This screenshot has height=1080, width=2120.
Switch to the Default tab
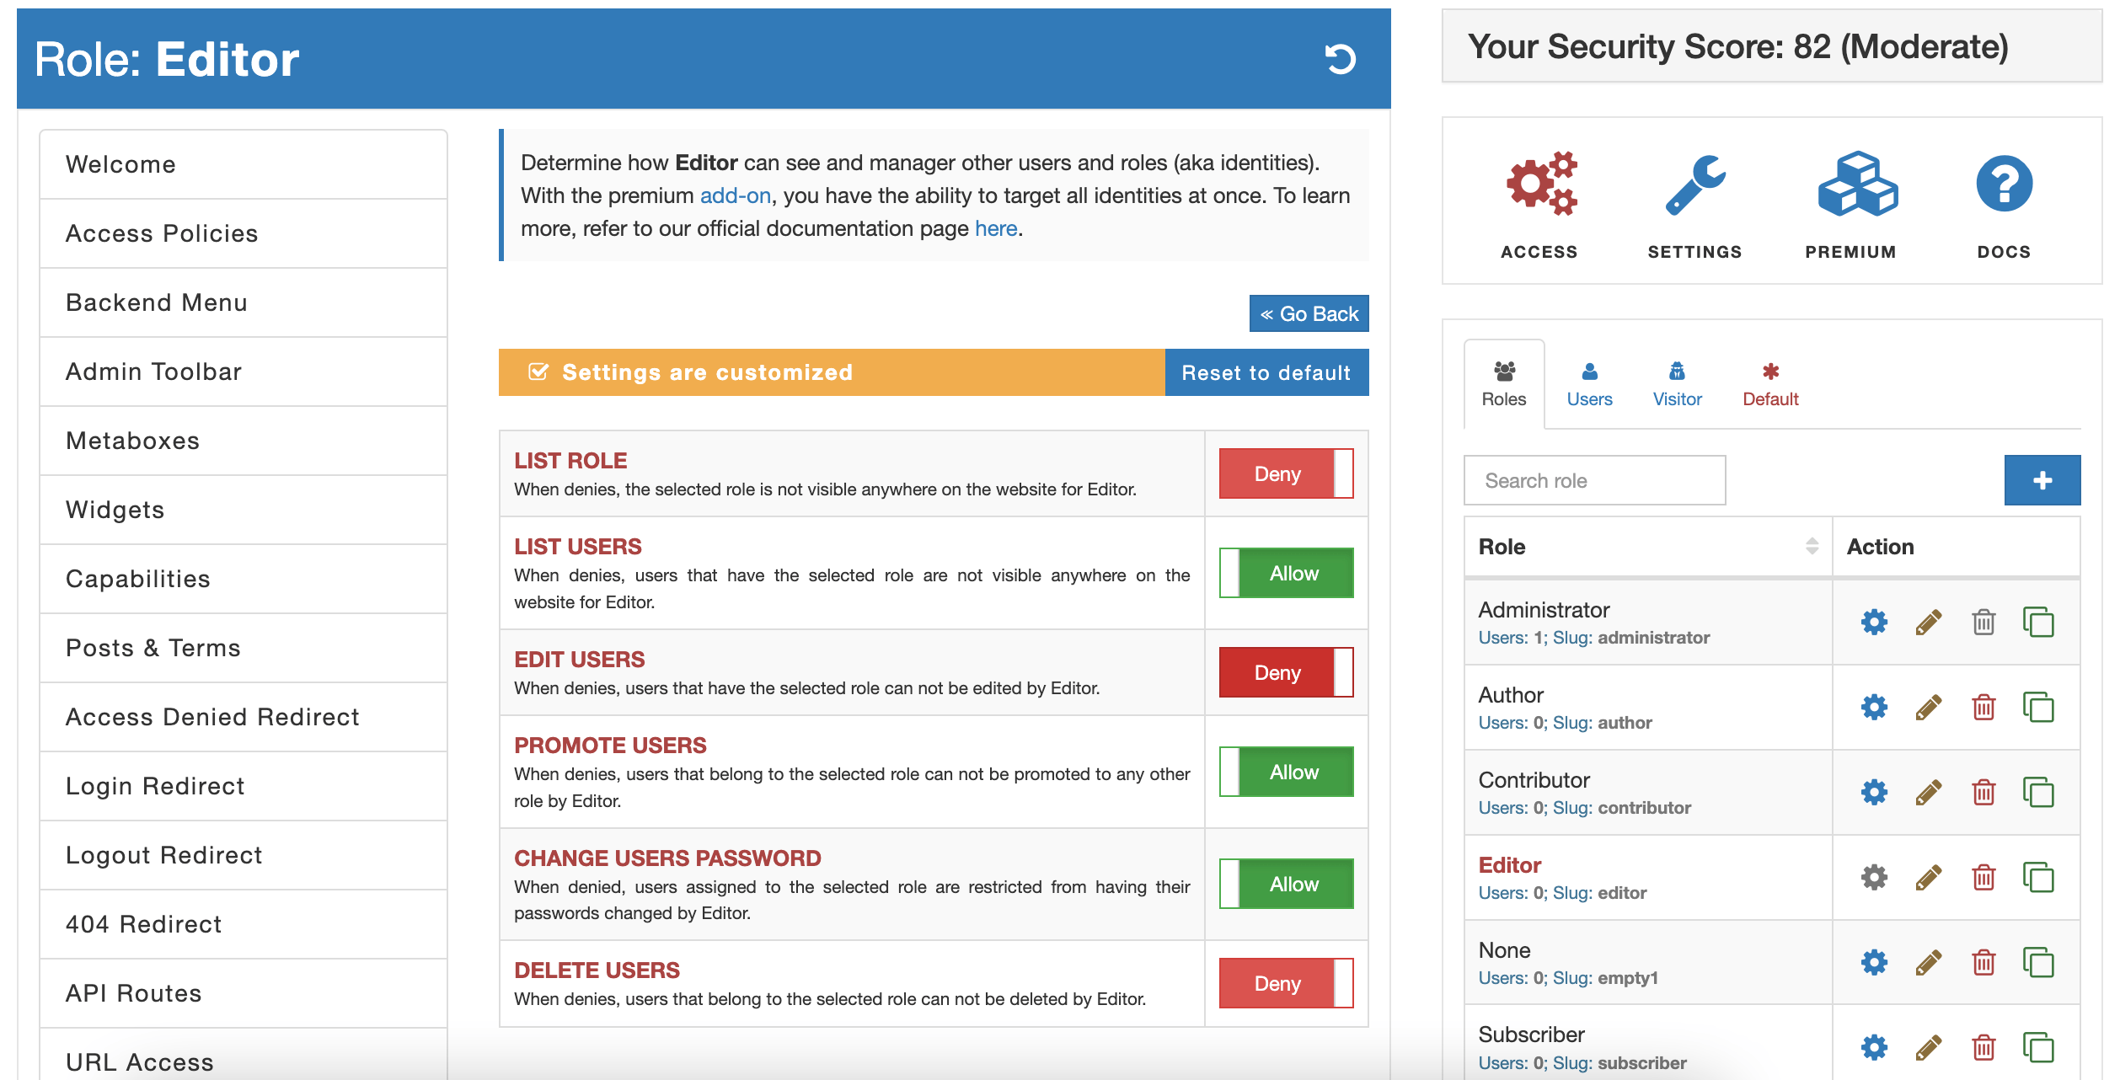[1770, 384]
